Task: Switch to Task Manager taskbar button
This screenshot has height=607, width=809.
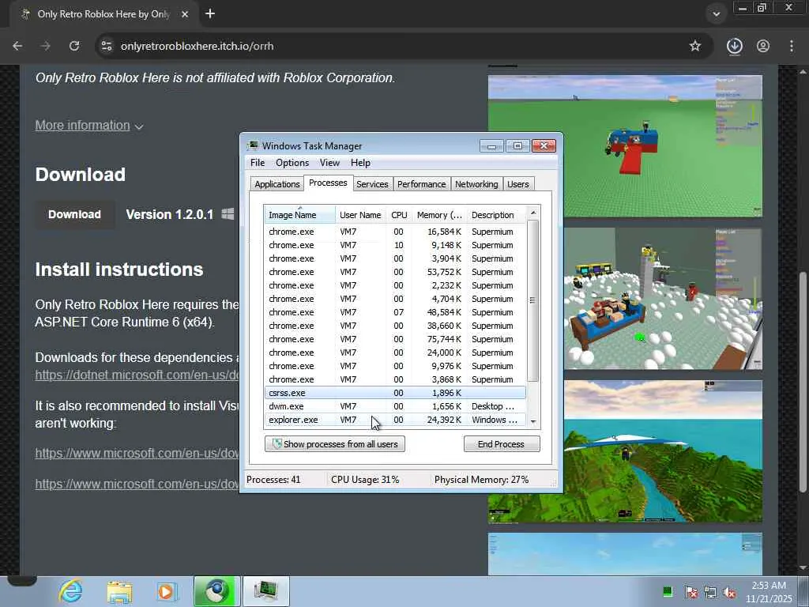Action: click(x=266, y=591)
